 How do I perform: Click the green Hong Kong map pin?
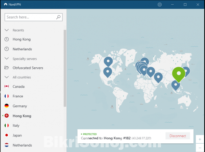pyautogui.click(x=178, y=75)
